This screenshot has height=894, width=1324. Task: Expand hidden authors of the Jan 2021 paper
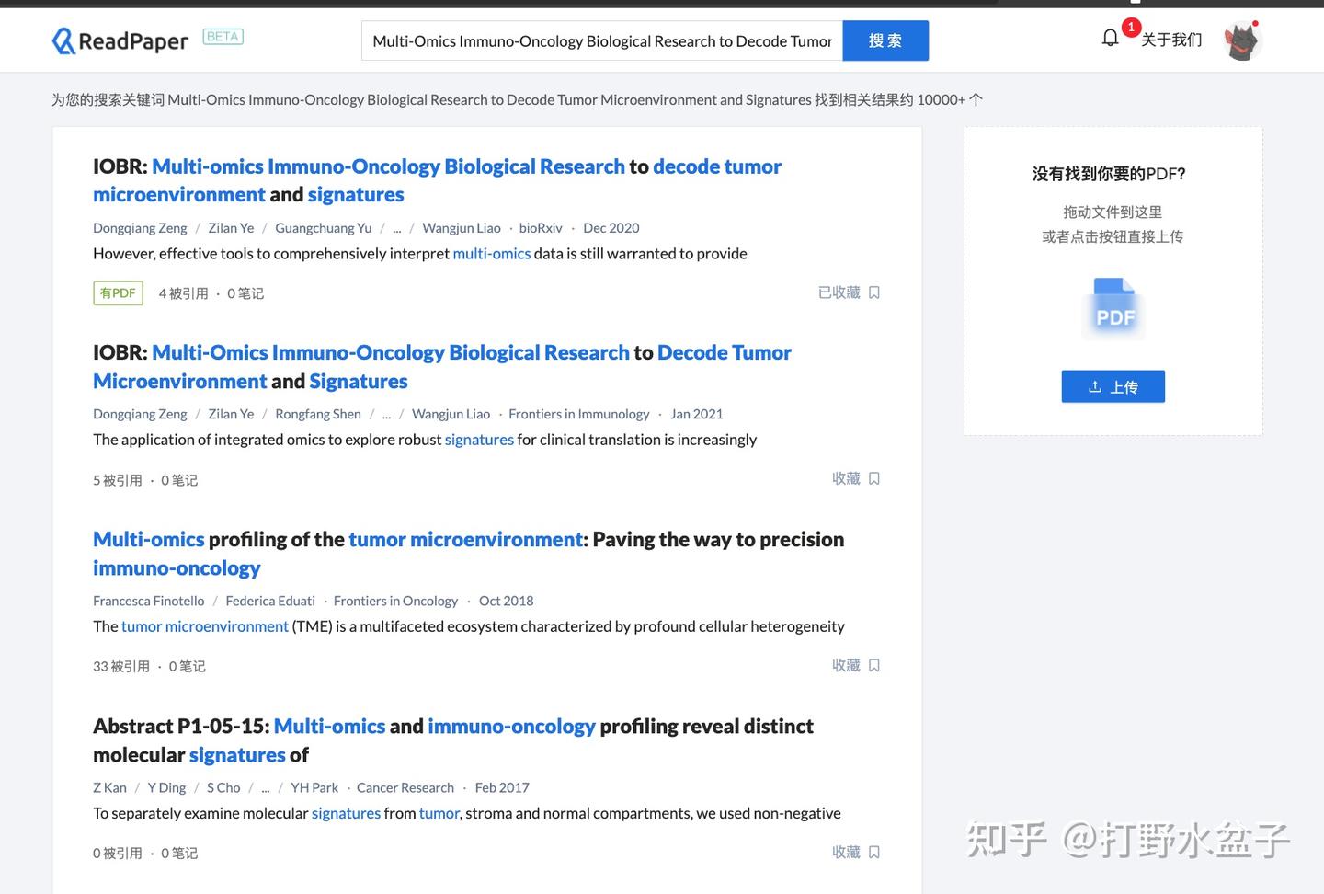tap(386, 414)
